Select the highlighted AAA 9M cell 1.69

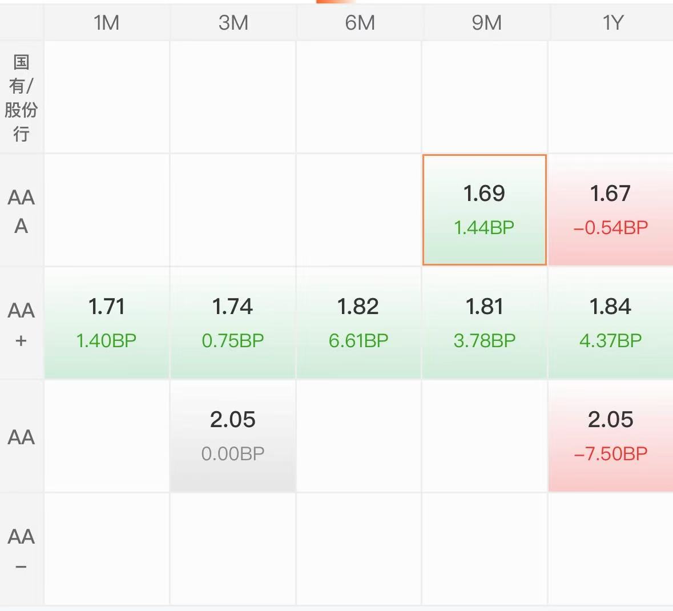(x=485, y=210)
